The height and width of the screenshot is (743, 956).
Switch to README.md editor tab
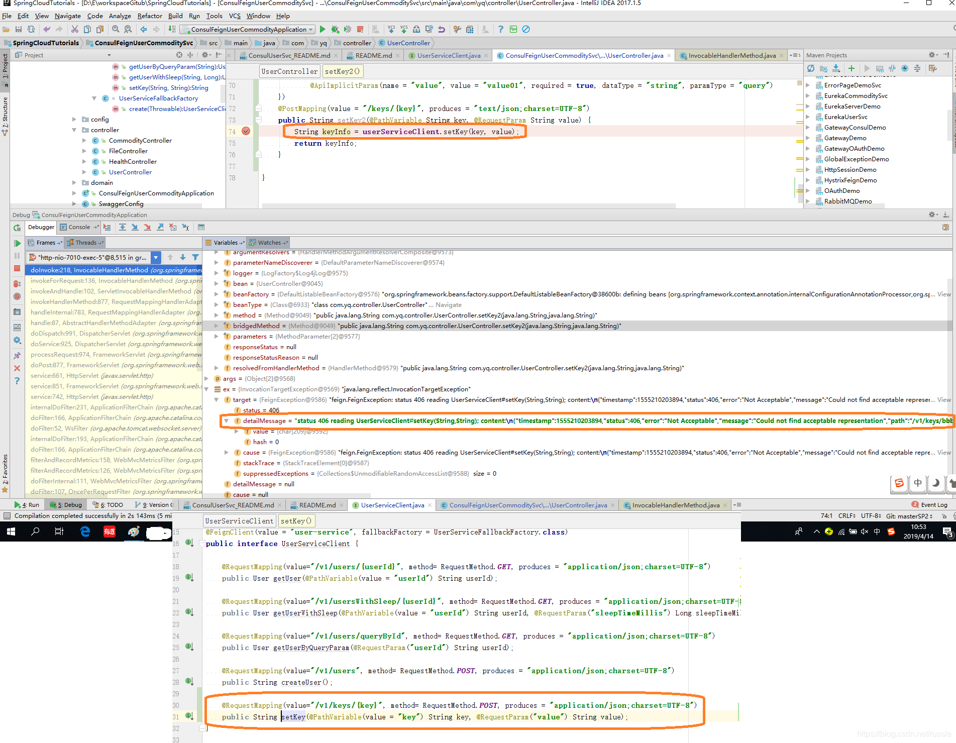coord(373,56)
